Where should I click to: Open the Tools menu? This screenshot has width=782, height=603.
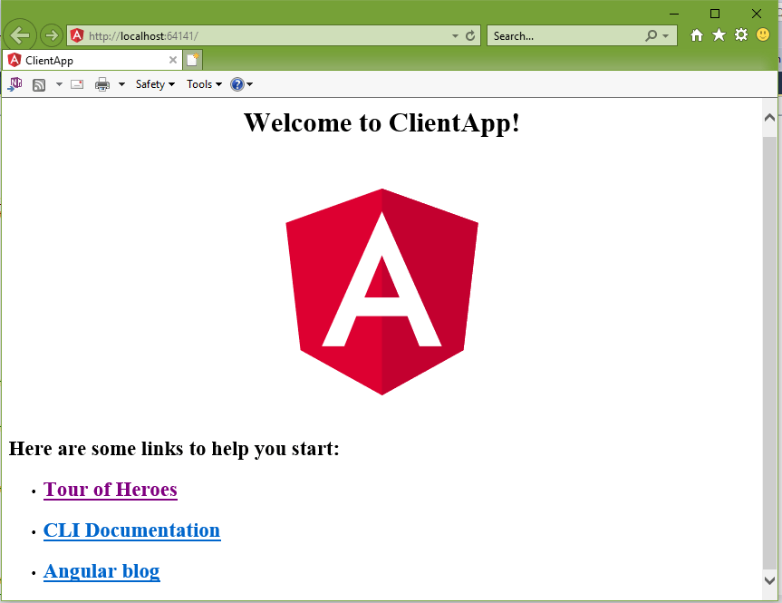pyautogui.click(x=204, y=84)
